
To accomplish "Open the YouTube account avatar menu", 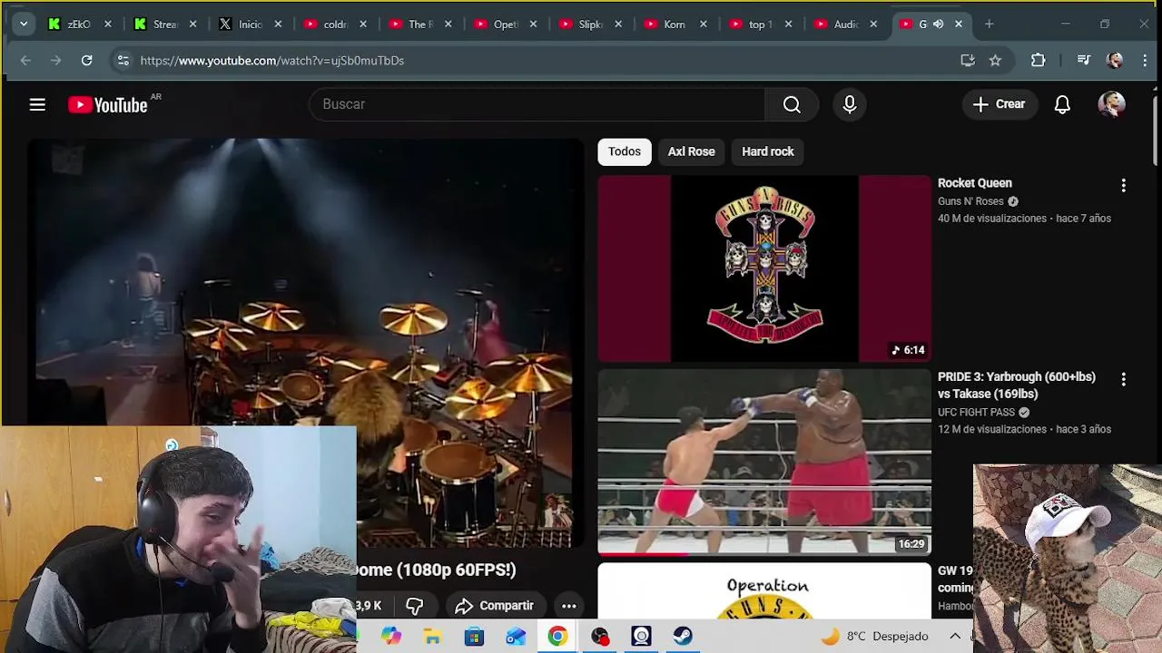I will (x=1111, y=104).
